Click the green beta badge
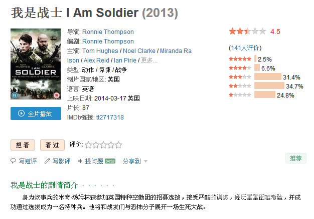Screen dimensions: 314x219 click(110, 161)
